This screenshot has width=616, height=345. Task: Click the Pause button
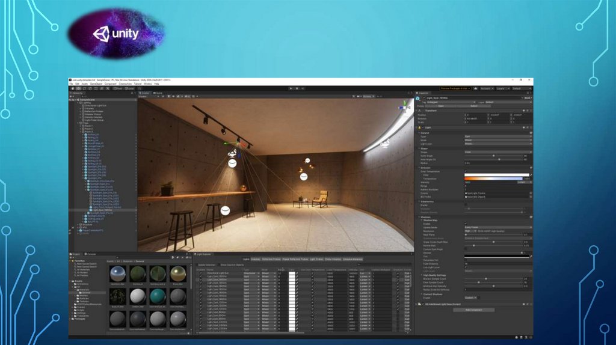click(x=297, y=89)
